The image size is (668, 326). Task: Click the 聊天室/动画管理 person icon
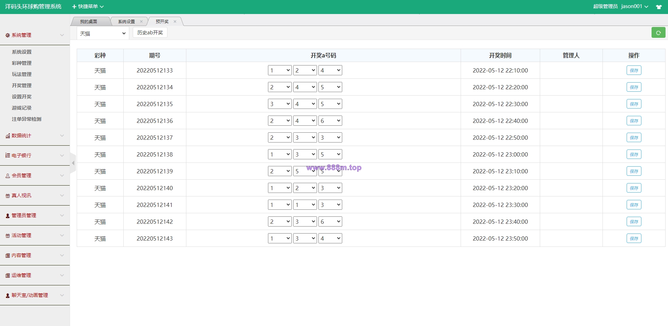(x=8, y=296)
